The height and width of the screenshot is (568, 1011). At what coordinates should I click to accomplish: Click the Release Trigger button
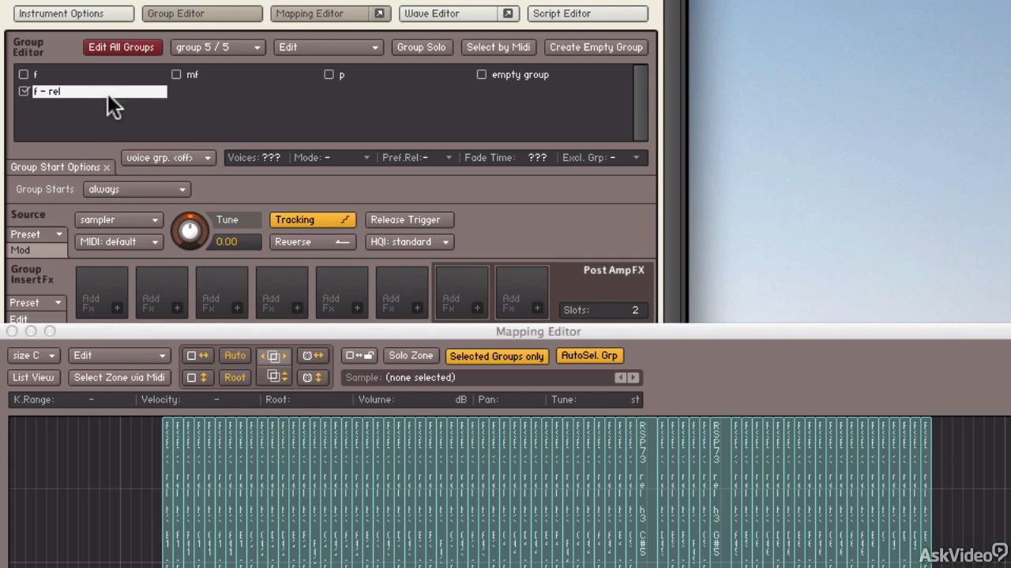[405, 220]
